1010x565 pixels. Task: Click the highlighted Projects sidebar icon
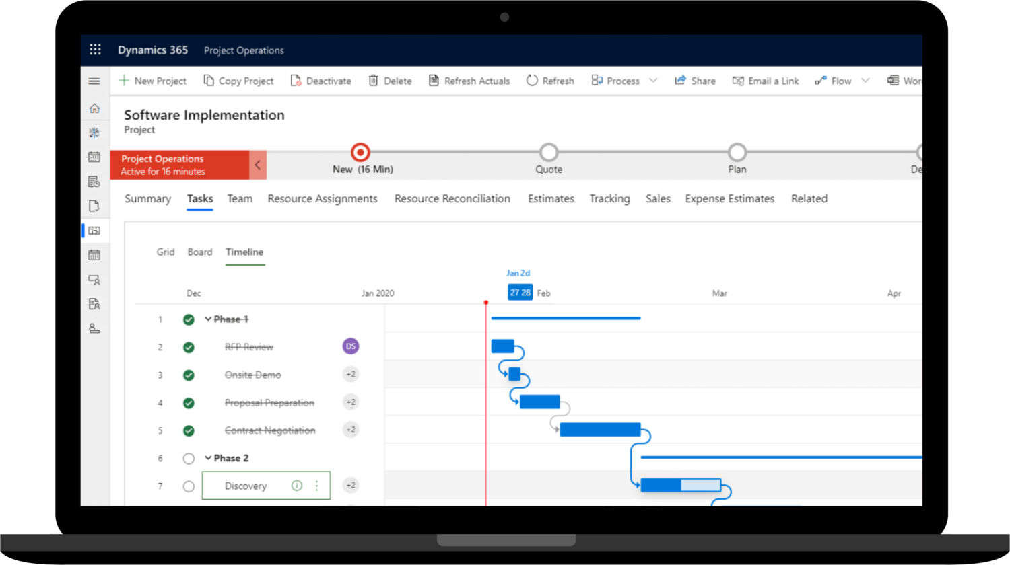(x=94, y=231)
